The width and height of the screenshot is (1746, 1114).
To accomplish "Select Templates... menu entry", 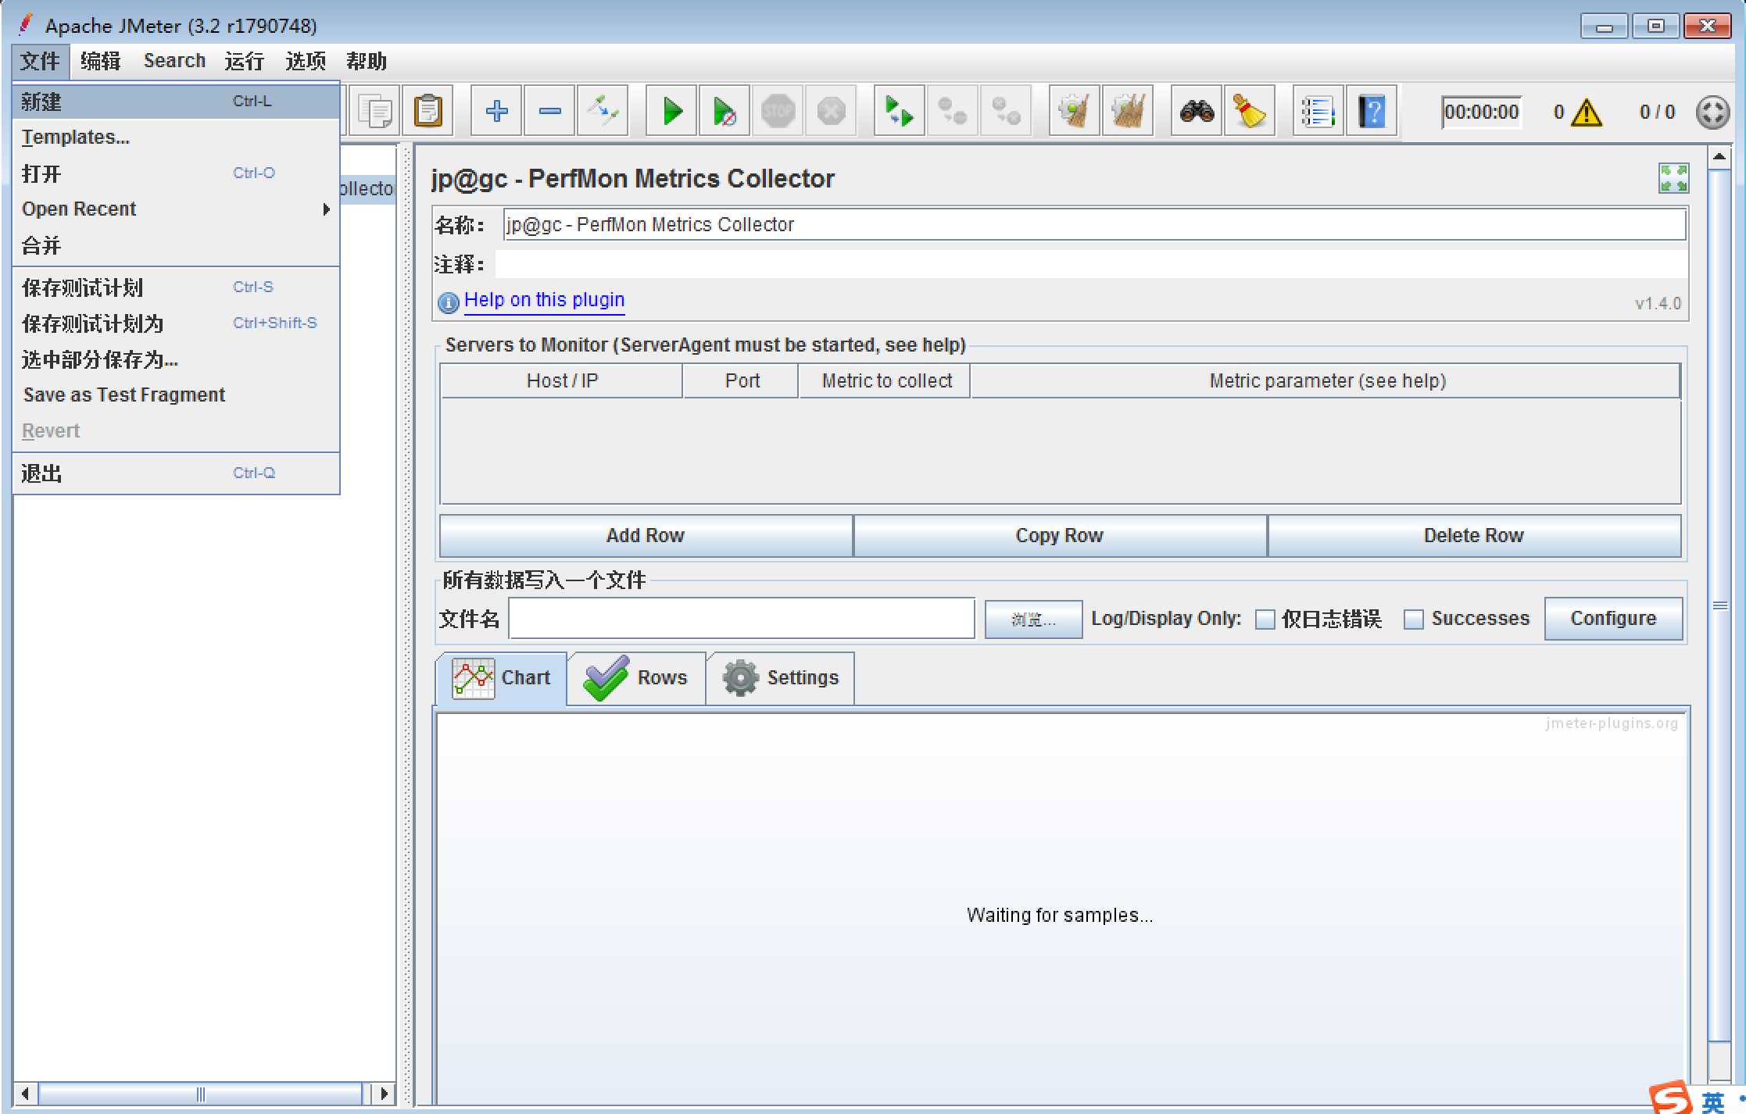I will 176,137.
